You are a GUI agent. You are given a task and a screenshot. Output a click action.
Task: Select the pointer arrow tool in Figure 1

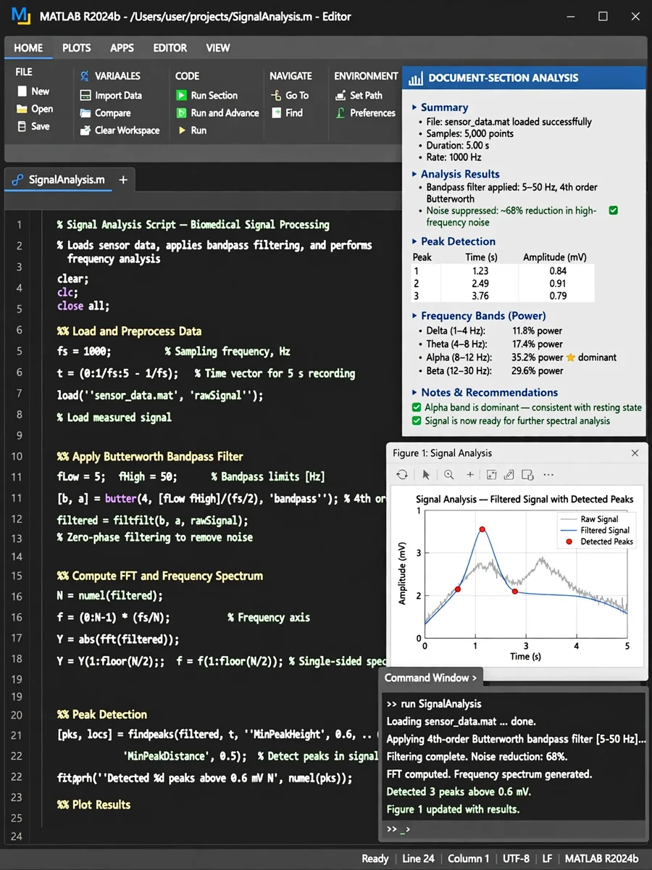click(426, 475)
